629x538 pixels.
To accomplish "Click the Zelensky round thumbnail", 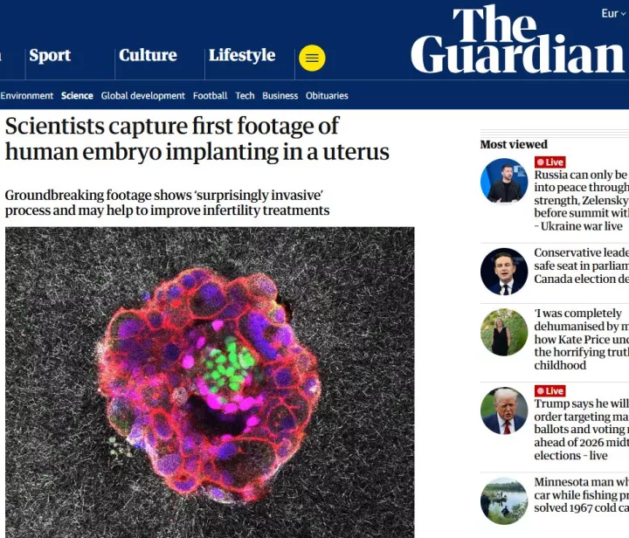I will (504, 182).
